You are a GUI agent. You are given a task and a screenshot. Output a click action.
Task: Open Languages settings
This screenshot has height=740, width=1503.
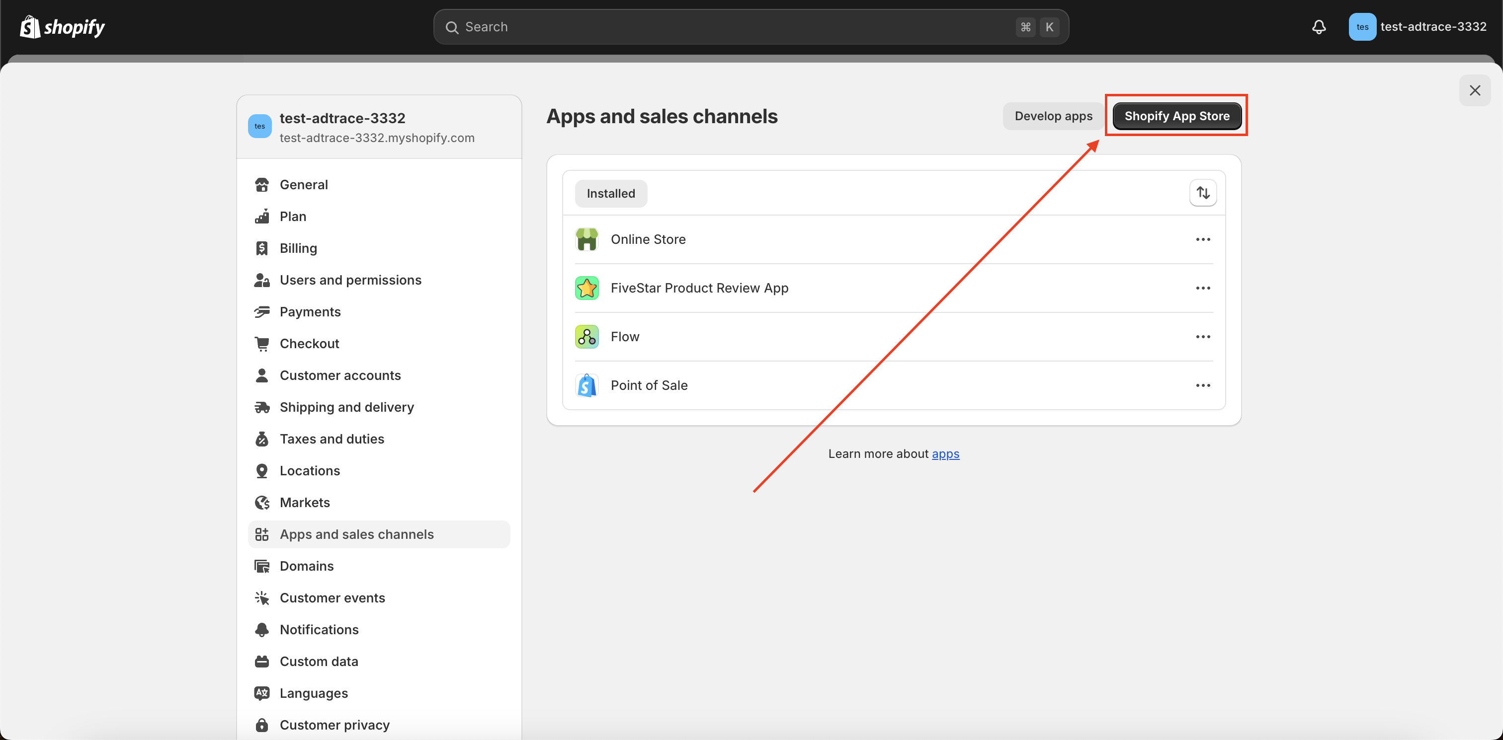pos(379,693)
